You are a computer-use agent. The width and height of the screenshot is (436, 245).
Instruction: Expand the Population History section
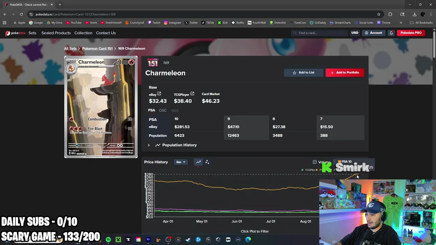pos(149,145)
